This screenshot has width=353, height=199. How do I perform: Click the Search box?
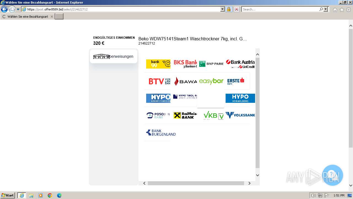click(x=280, y=9)
